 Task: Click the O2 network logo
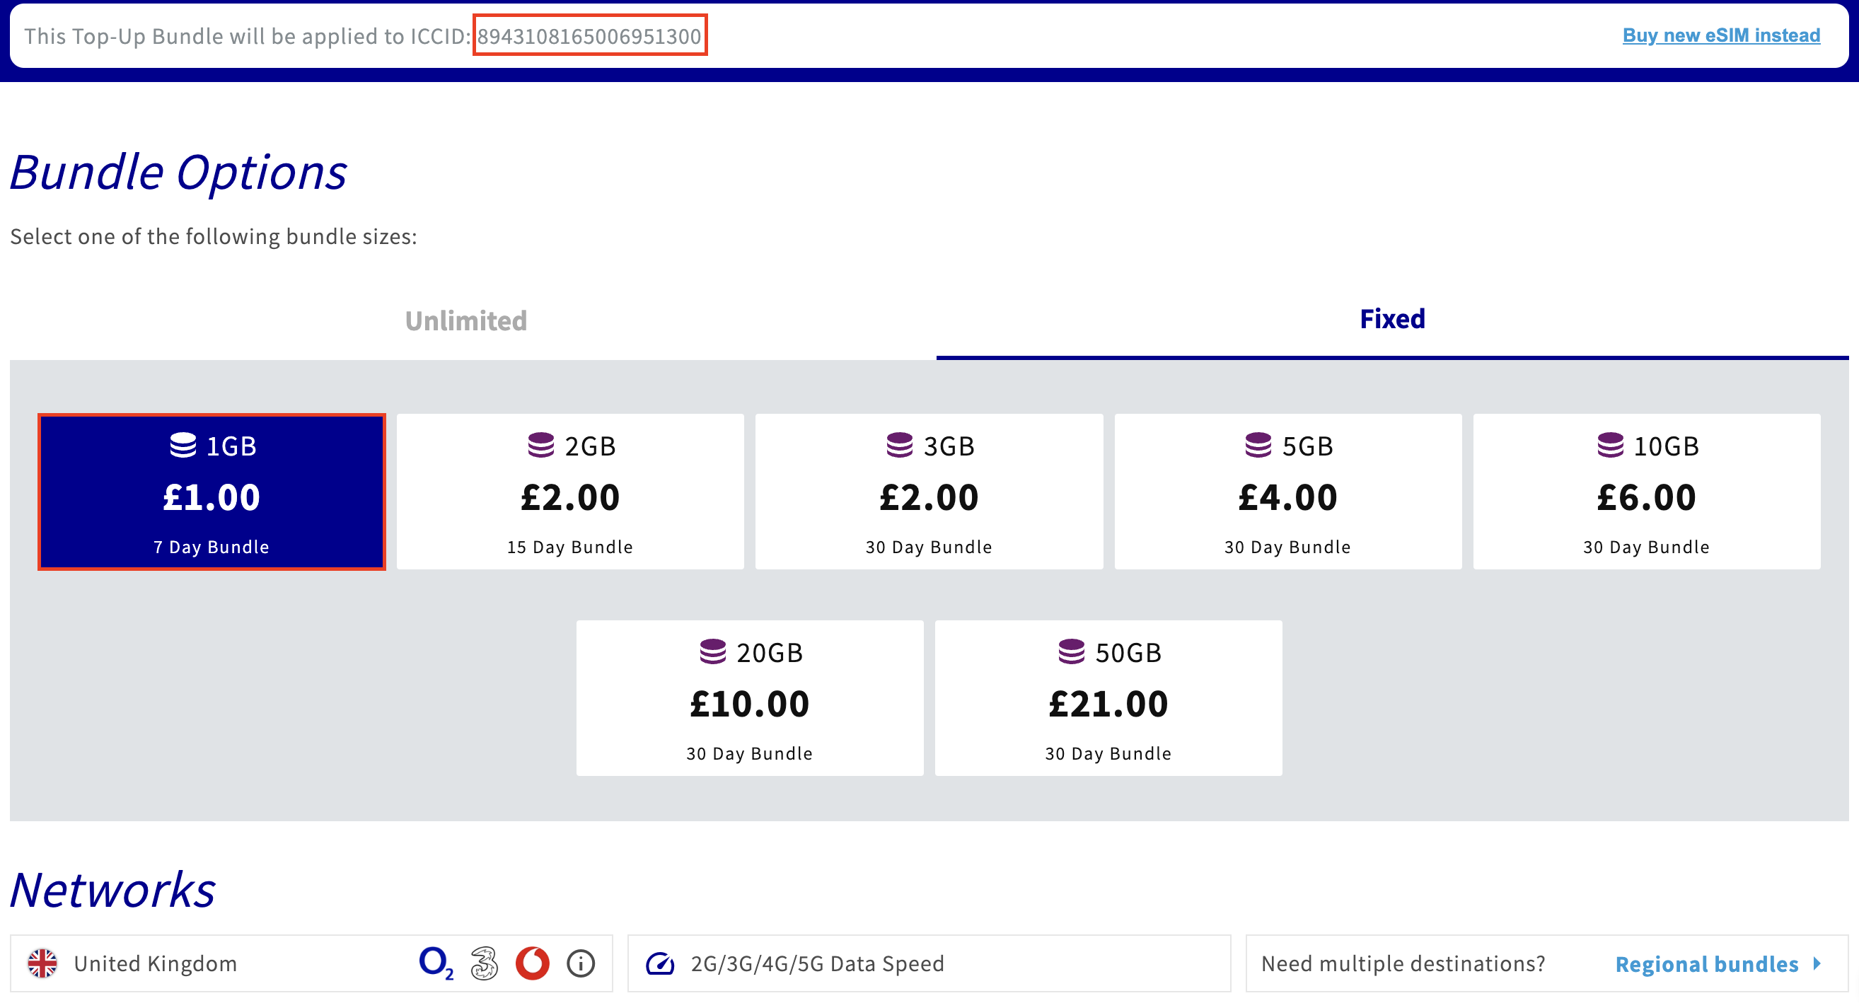tap(435, 963)
